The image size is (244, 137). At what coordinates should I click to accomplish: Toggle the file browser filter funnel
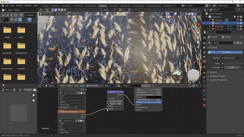coord(30,20)
